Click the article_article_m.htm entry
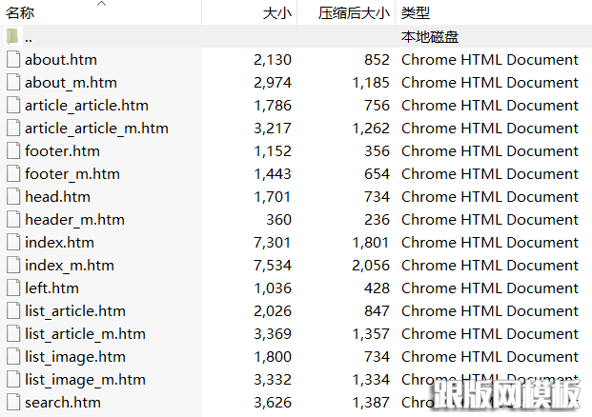592x417 pixels. tap(96, 128)
